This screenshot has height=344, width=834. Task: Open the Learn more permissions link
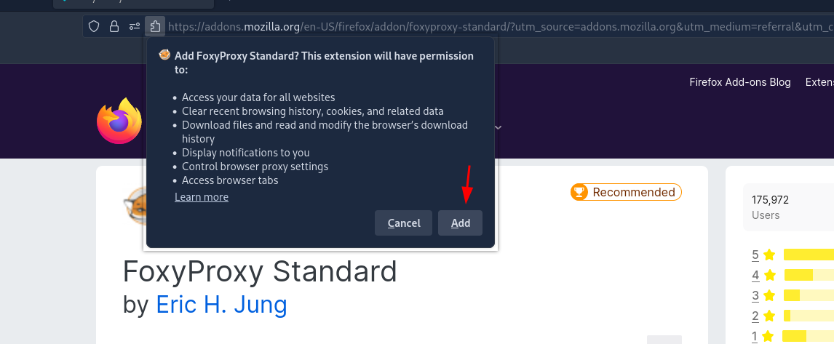tap(202, 197)
